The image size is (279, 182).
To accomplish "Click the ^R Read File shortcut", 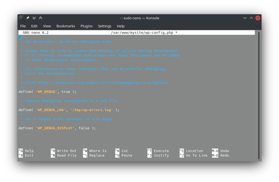I will [x=64, y=156].
